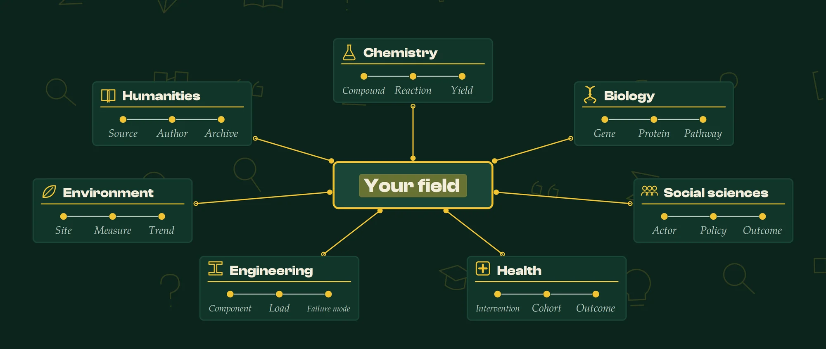The image size is (826, 349).
Task: Choose "Outcome" in the Health card
Action: [596, 308]
